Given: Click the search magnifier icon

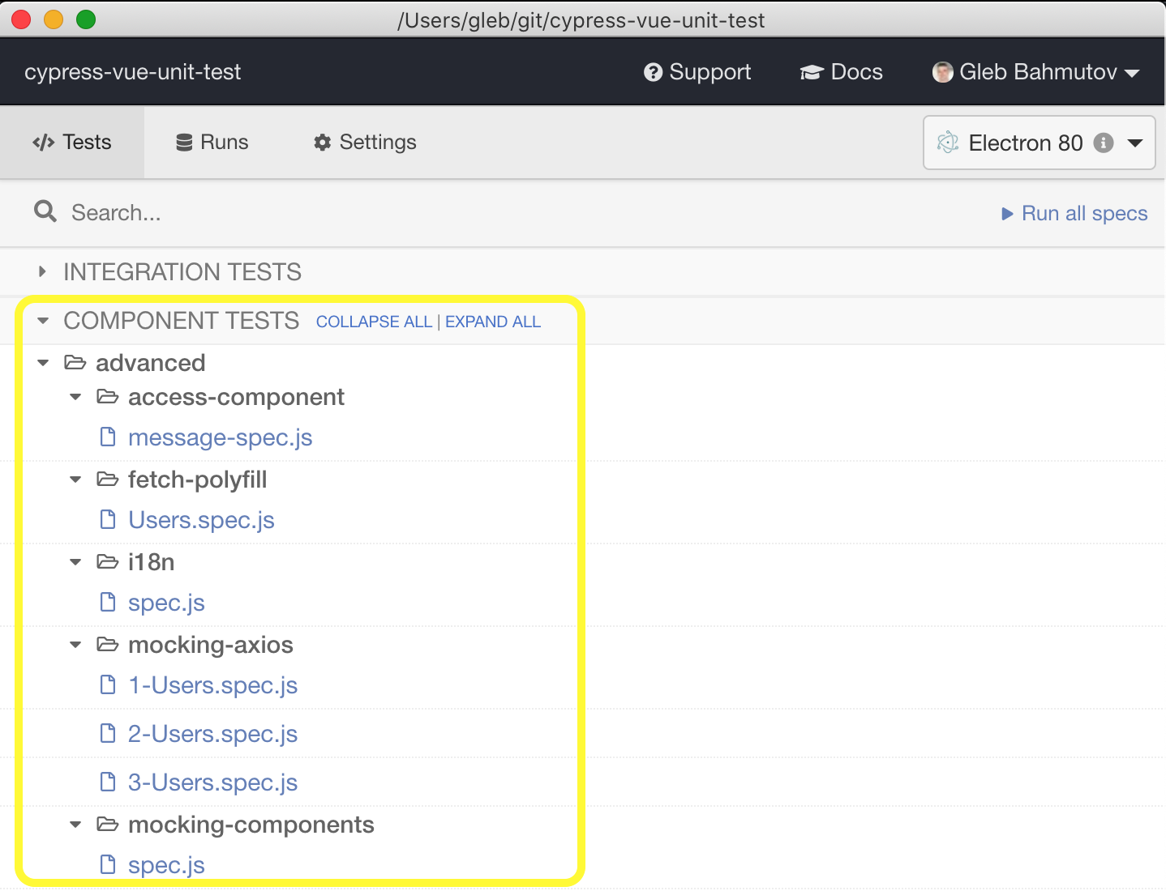Looking at the screenshot, I should pyautogui.click(x=45, y=212).
